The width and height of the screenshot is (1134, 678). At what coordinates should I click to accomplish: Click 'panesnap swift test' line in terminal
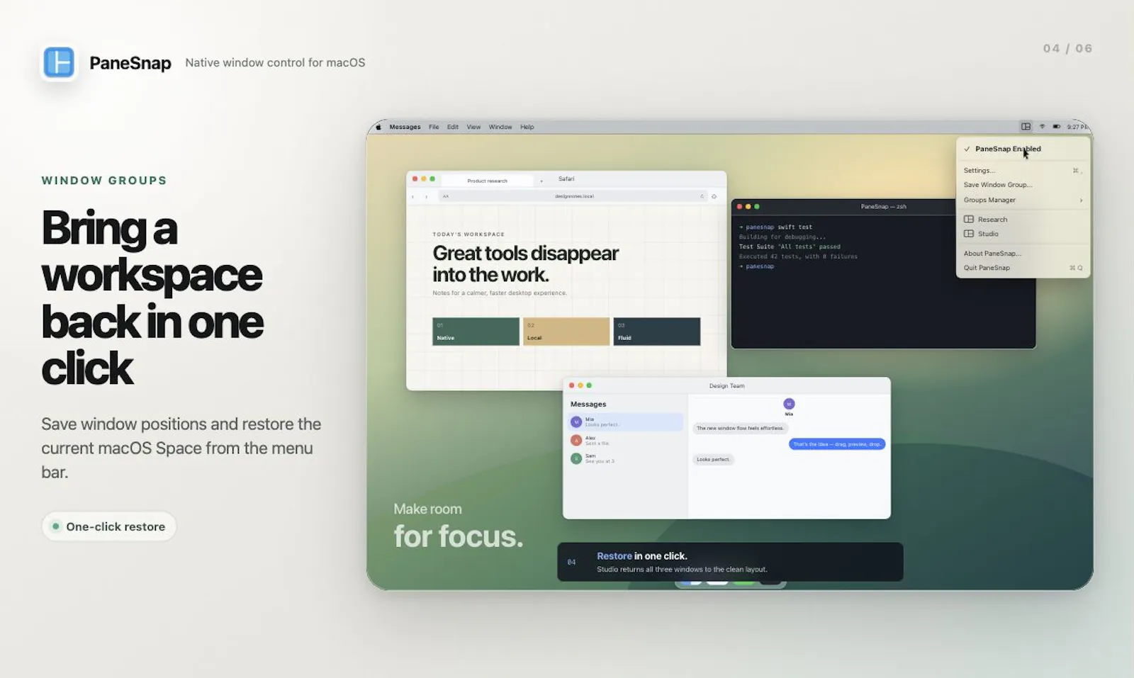click(x=775, y=227)
